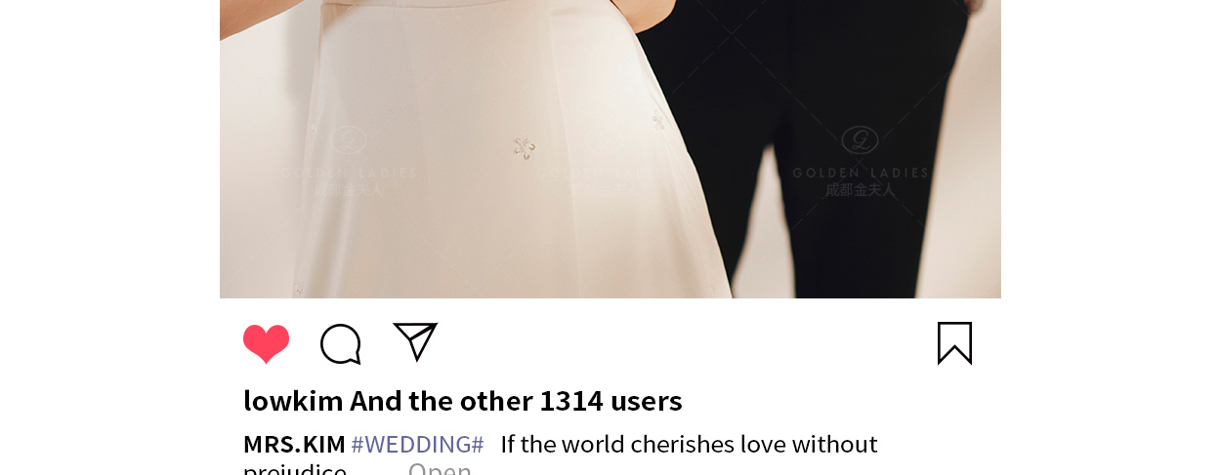Click Golden Ladies watermark on black trousers
The height and width of the screenshot is (475, 1221).
[860, 161]
